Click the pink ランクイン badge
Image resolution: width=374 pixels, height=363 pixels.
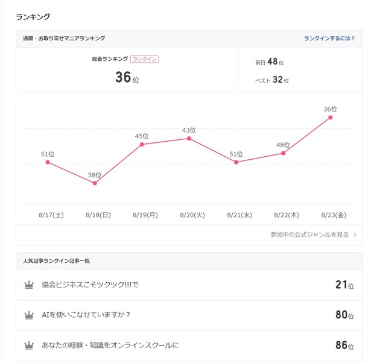coord(144,59)
